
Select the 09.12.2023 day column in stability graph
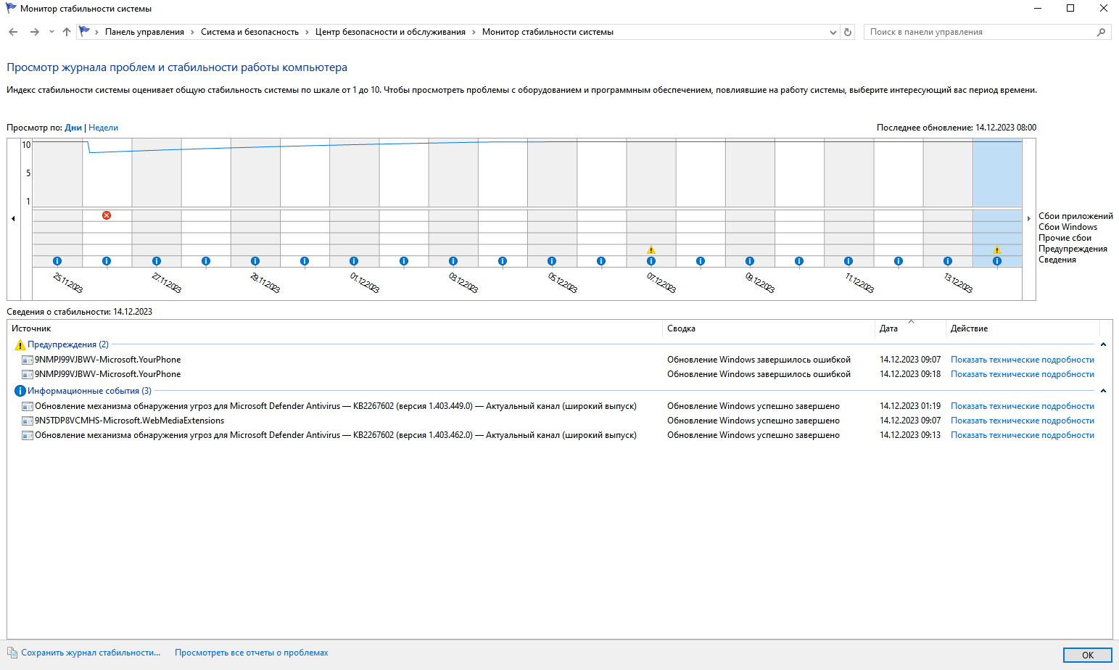point(750,174)
